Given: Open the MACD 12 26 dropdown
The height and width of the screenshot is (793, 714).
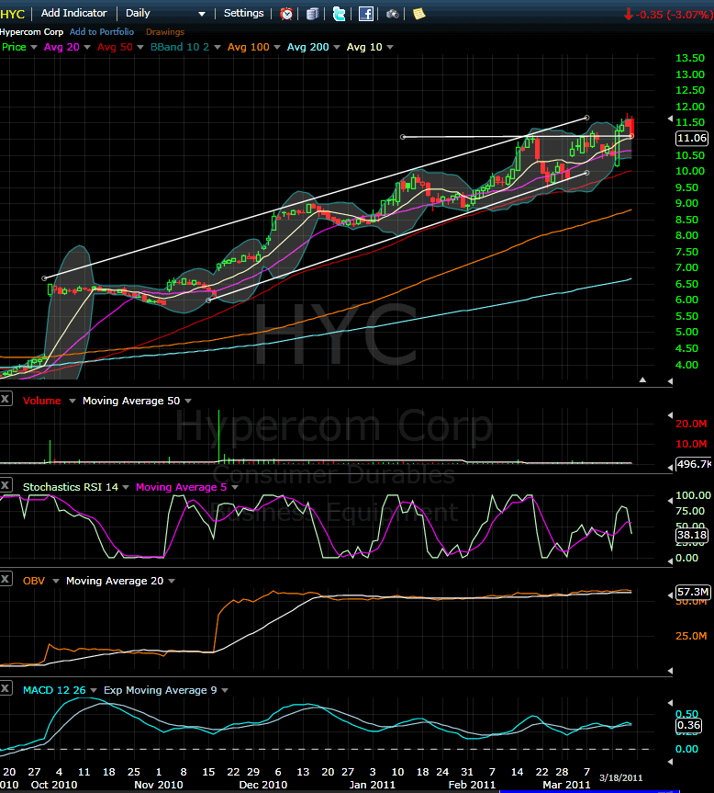Looking at the screenshot, I should [x=94, y=690].
